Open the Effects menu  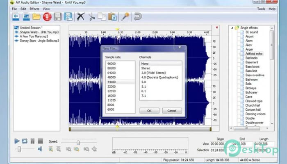point(34,9)
